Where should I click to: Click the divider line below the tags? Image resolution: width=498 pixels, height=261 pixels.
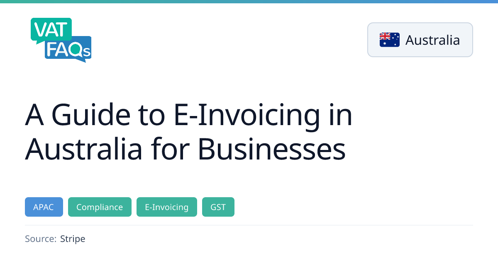click(249, 225)
